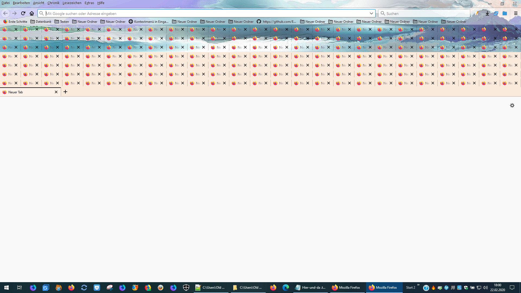Open the Lesezeichen menu
Screen dimensions: 521x293
pos(72,3)
